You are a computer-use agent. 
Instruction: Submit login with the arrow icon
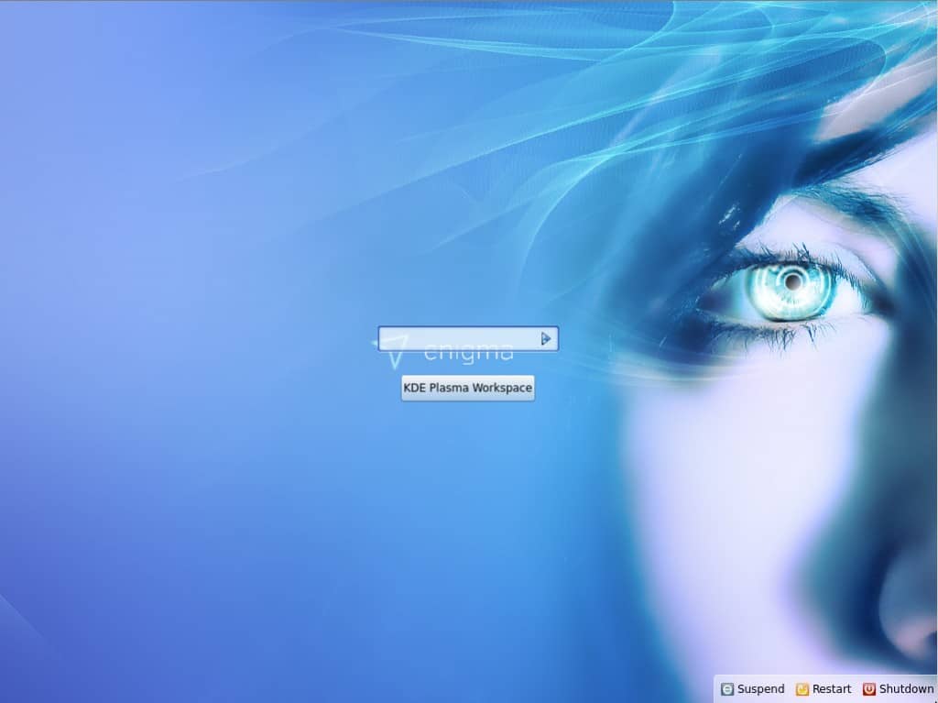[x=546, y=339]
